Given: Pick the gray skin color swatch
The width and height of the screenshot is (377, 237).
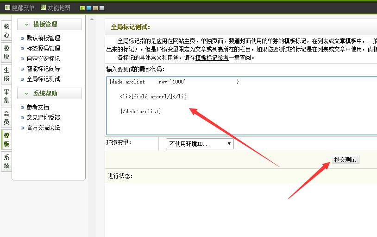Looking at the screenshot, I should click(102, 8).
